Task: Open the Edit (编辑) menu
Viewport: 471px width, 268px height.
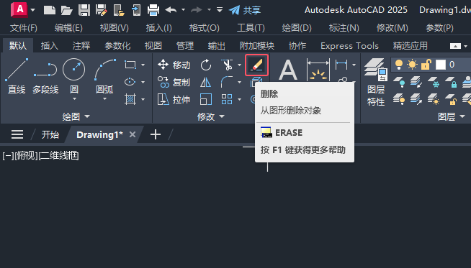Action: 68,28
